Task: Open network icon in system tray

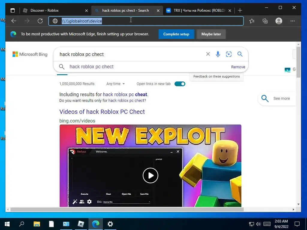Action: [x=252, y=224]
